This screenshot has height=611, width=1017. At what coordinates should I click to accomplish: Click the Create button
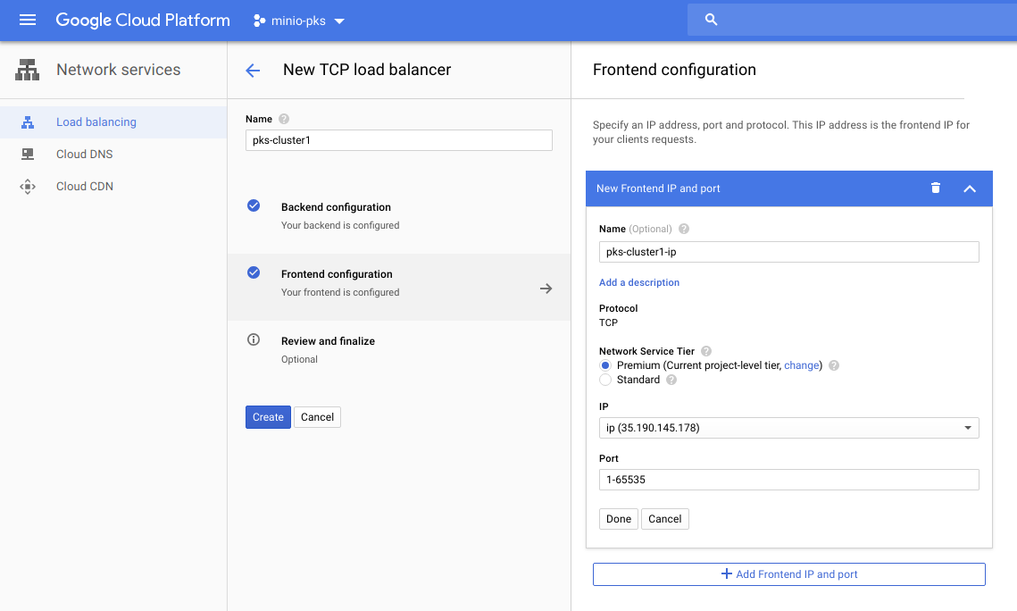(268, 417)
